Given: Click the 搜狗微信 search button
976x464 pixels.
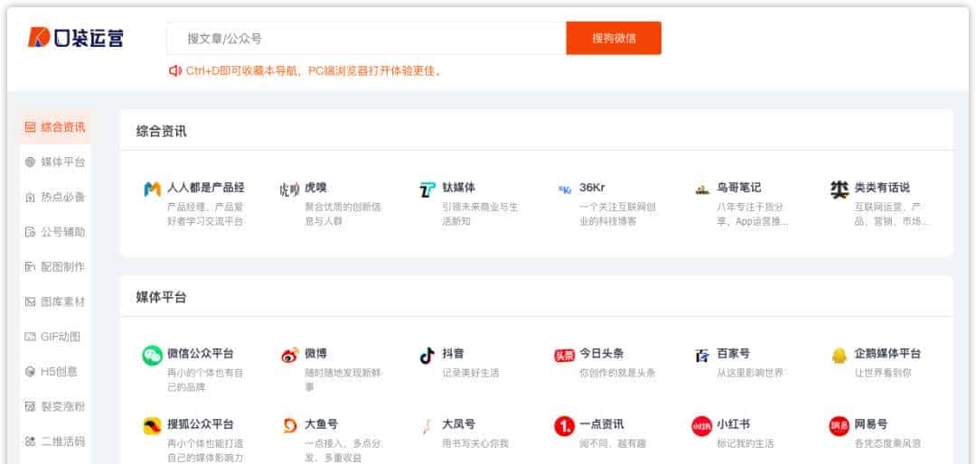Looking at the screenshot, I should coord(614,38).
